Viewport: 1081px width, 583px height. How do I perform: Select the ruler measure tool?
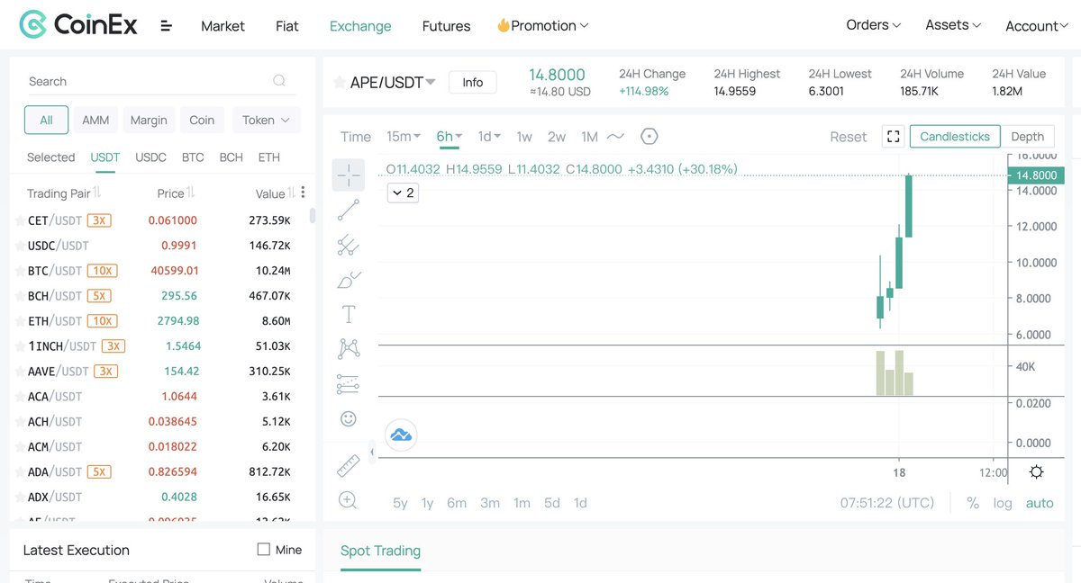[x=349, y=465]
